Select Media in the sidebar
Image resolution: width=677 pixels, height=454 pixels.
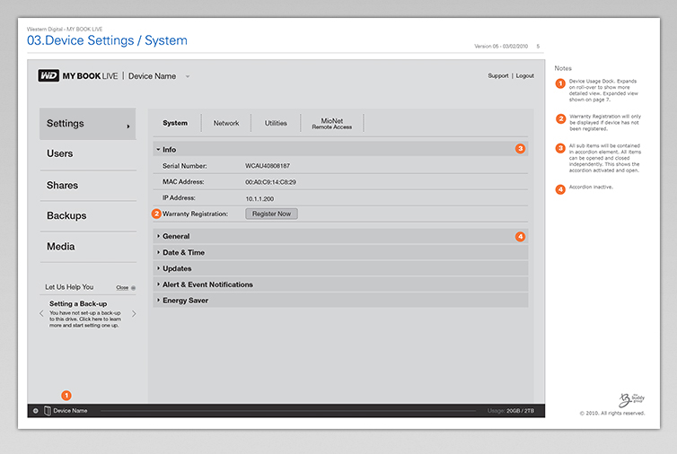click(88, 247)
